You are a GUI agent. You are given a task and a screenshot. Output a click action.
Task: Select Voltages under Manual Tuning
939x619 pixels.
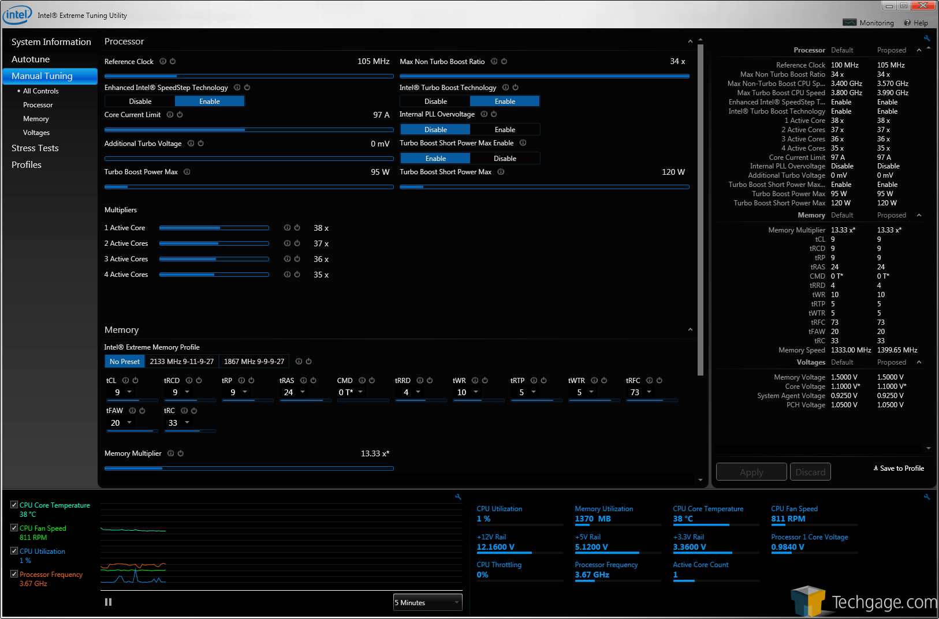[x=36, y=133]
